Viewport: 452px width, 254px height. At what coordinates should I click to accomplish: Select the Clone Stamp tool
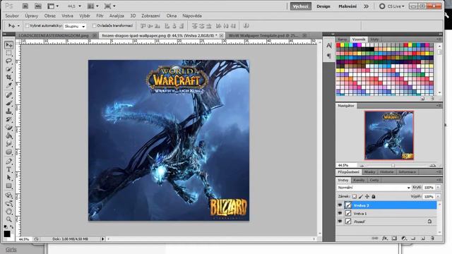9,111
